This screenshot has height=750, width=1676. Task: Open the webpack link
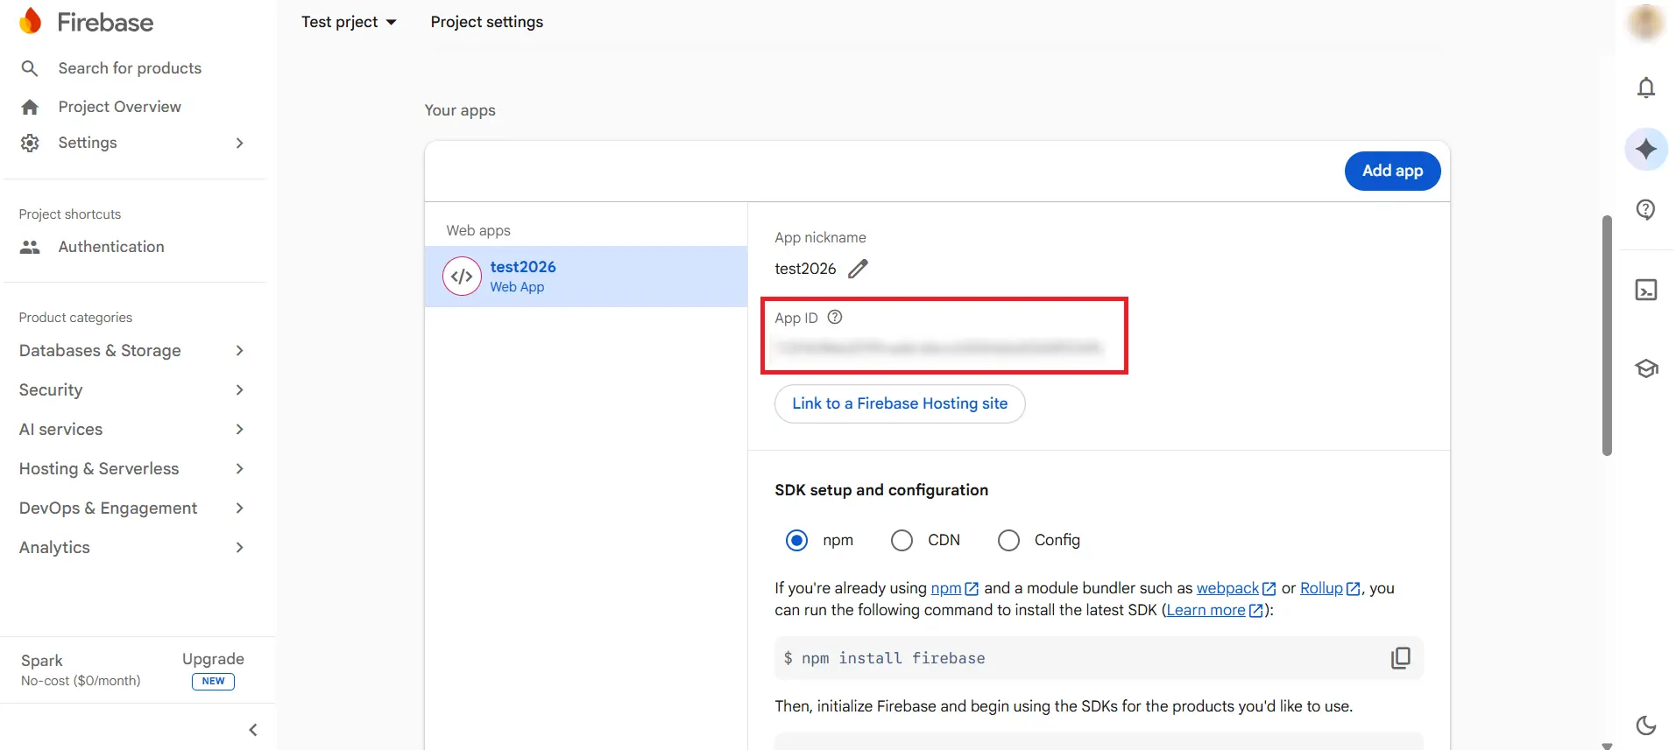(x=1236, y=588)
